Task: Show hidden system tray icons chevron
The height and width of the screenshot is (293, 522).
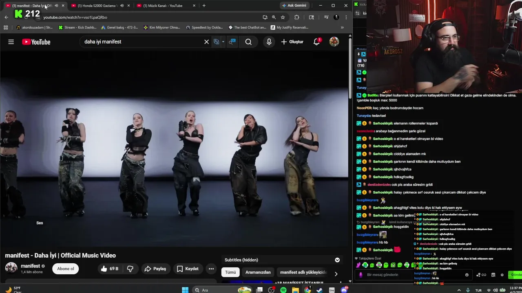Action: pos(459,290)
